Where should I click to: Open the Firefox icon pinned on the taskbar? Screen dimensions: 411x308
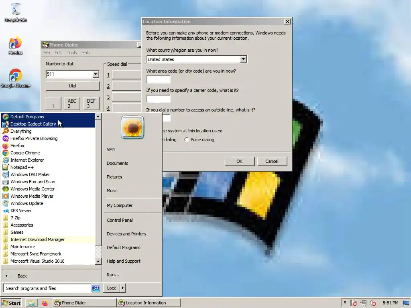pyautogui.click(x=45, y=303)
